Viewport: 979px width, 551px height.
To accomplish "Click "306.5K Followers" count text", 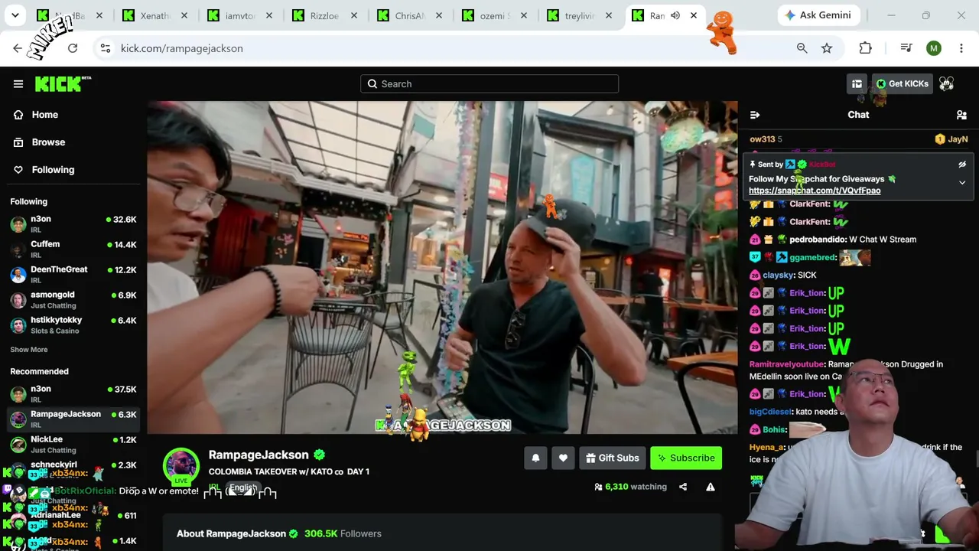I will pyautogui.click(x=343, y=534).
